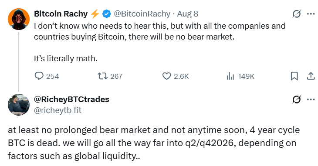The image size is (318, 166).
Task: Select the reply text about global liquidity
Action: (x=154, y=143)
